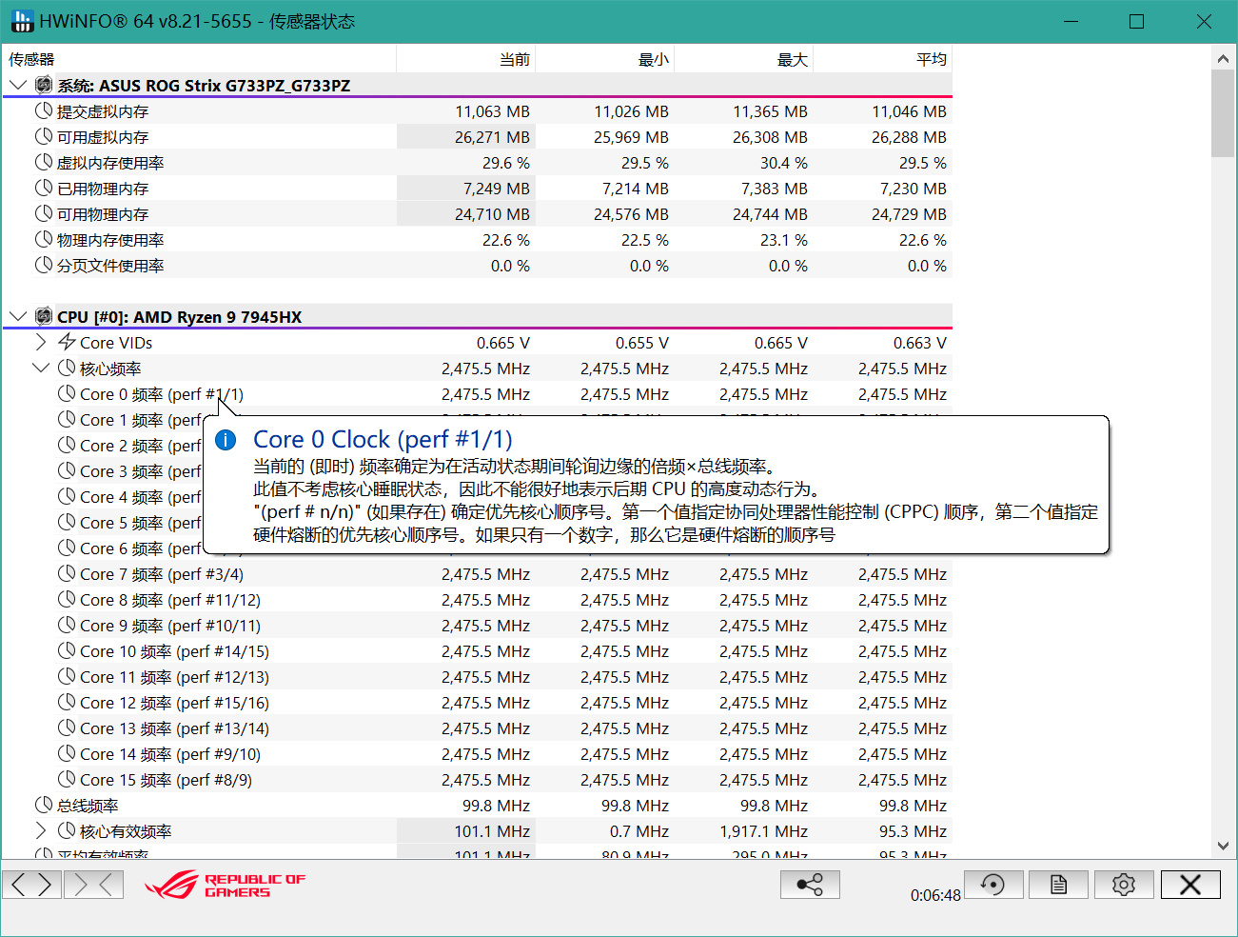Click the Core 10 频率 sensor icon
Image resolution: width=1238 pixels, height=937 pixels.
point(67,650)
